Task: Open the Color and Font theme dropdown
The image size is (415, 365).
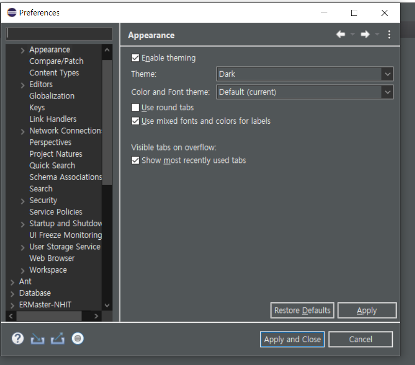Action: pyautogui.click(x=305, y=92)
